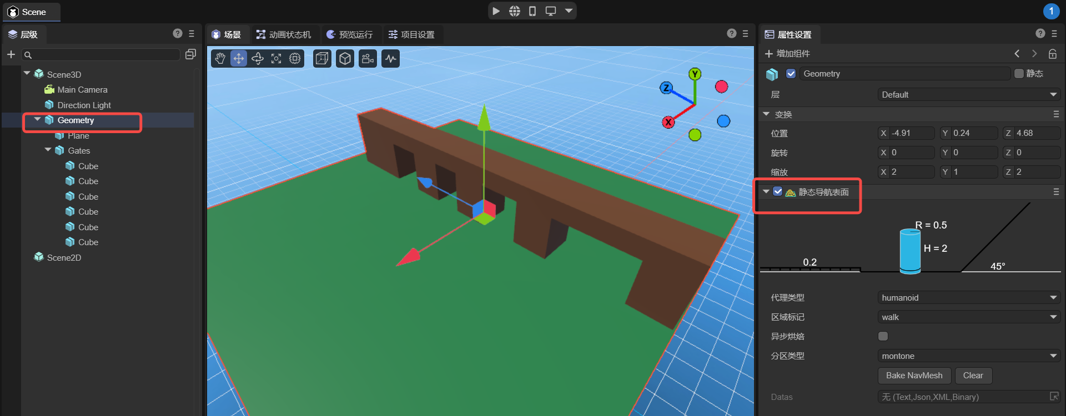Enable the 静态 static checkbox
The width and height of the screenshot is (1066, 416).
point(1019,74)
